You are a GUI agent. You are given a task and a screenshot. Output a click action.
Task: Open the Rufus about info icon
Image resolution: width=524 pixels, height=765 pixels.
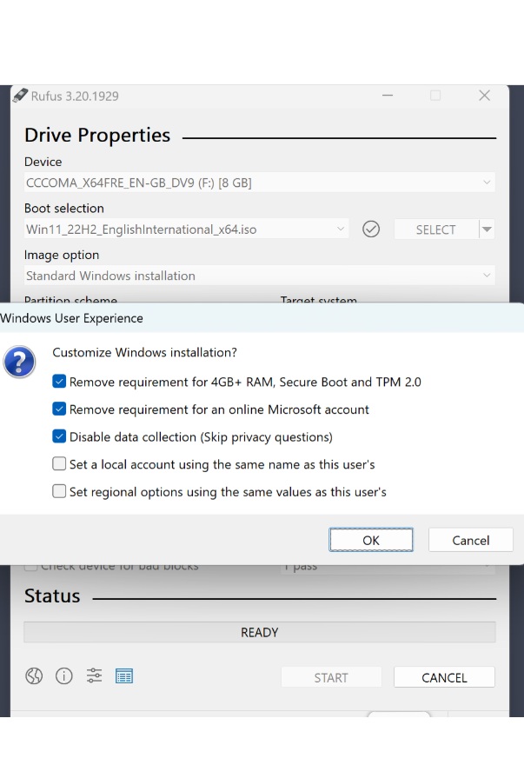coord(63,676)
